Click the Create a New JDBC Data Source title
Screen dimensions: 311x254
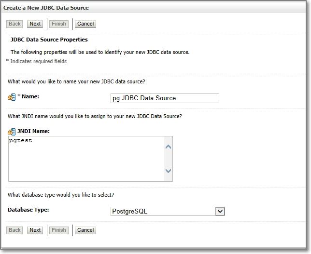(x=46, y=8)
